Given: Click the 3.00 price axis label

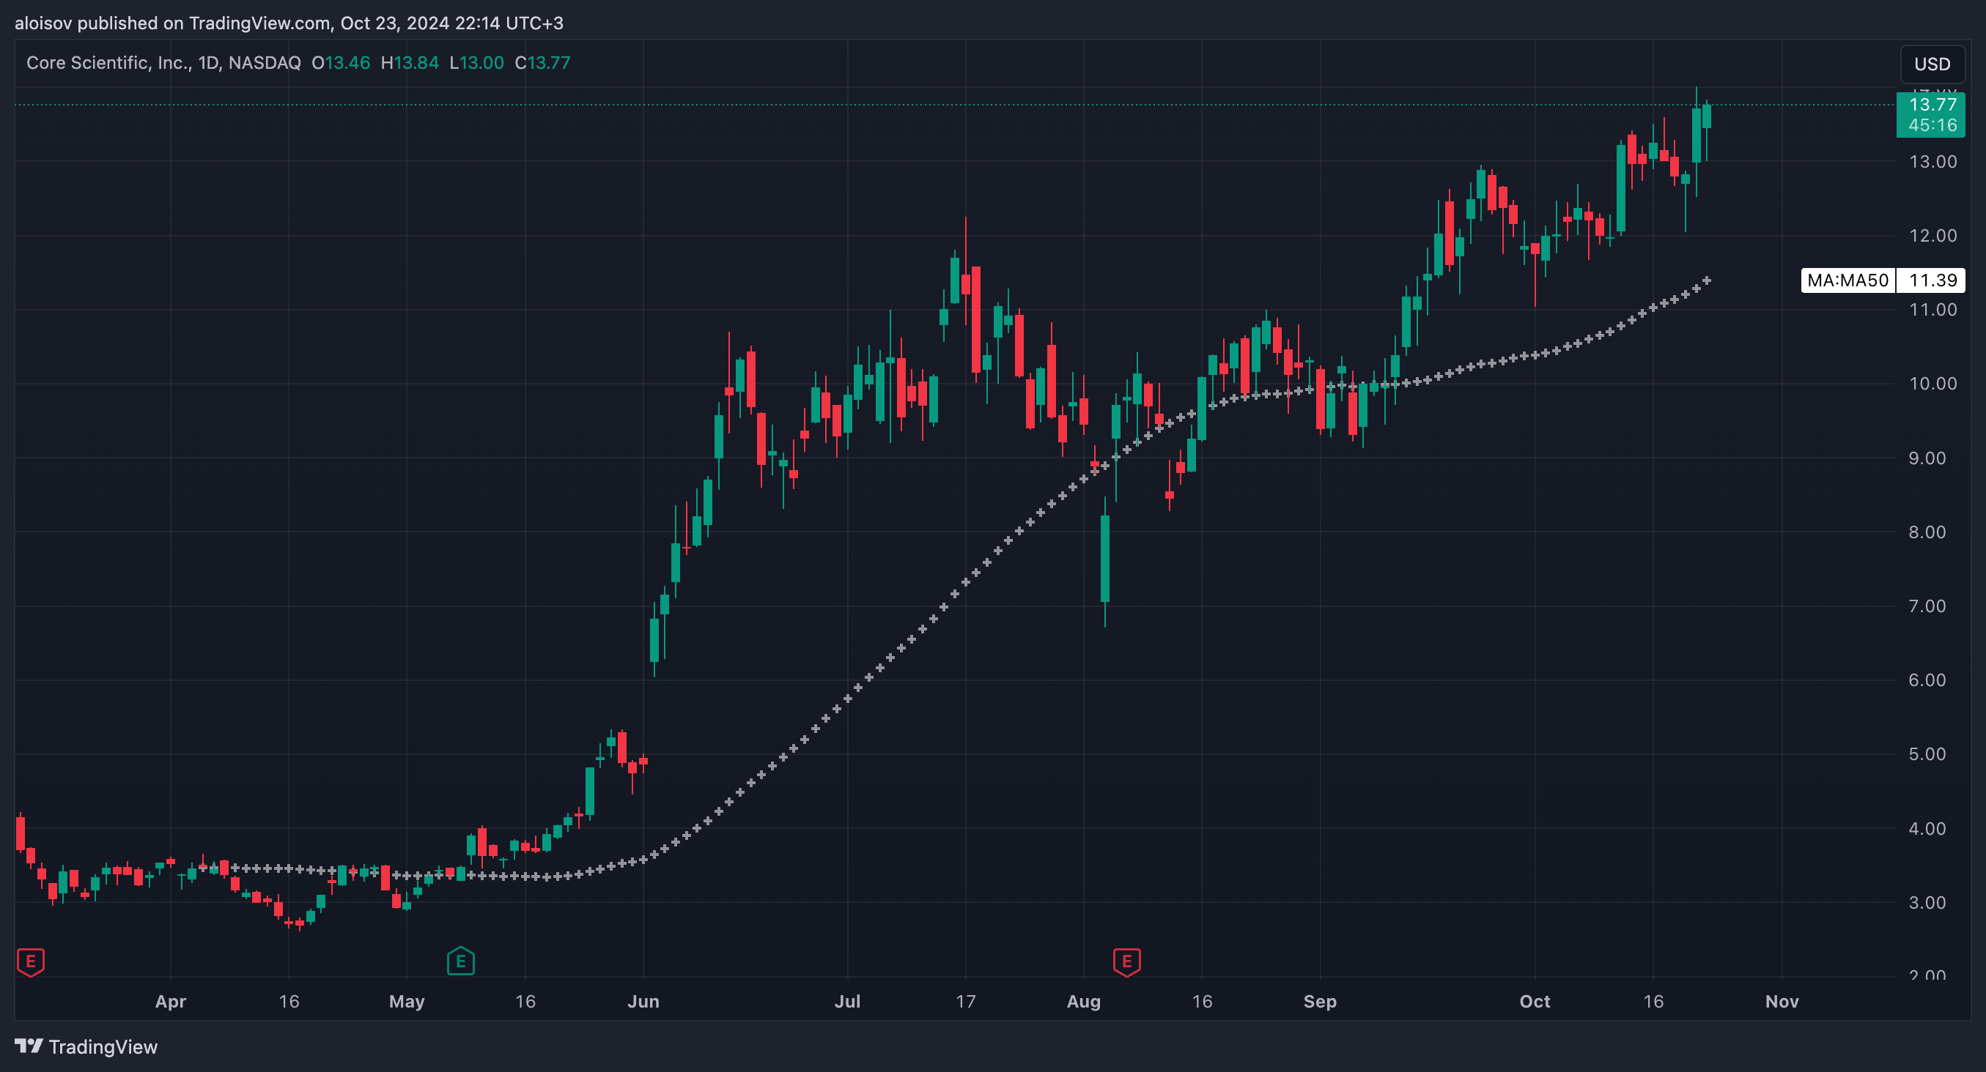Looking at the screenshot, I should point(1927,903).
